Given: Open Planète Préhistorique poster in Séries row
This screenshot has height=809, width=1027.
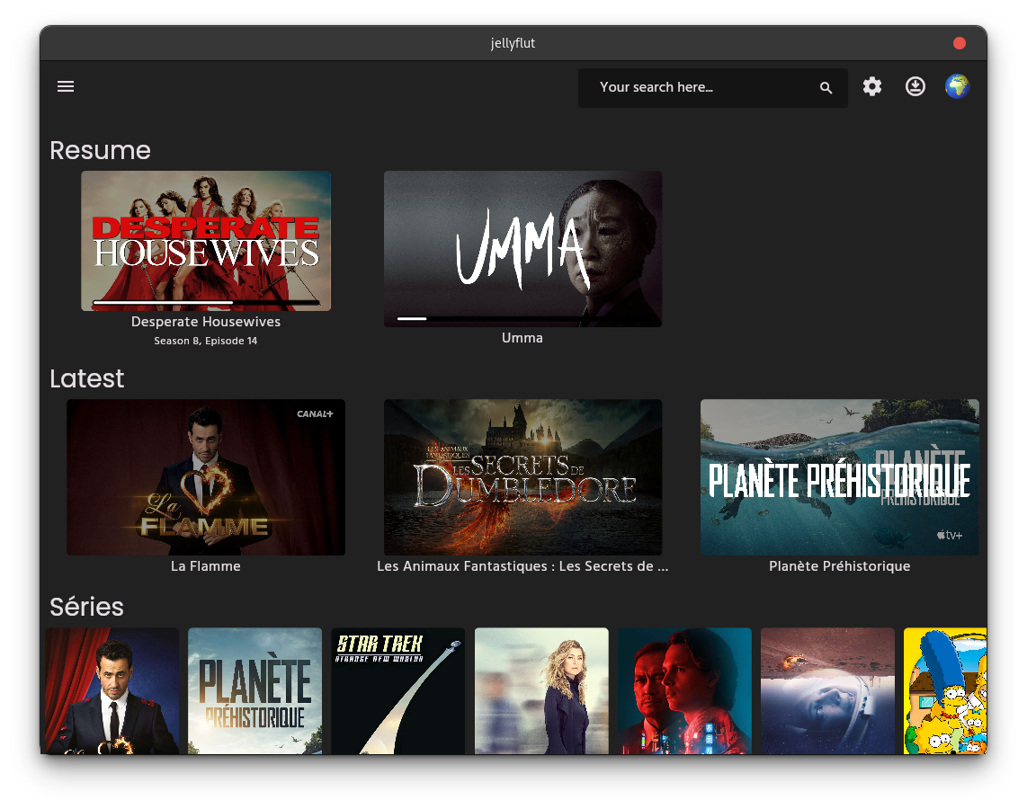Looking at the screenshot, I should click(x=255, y=690).
